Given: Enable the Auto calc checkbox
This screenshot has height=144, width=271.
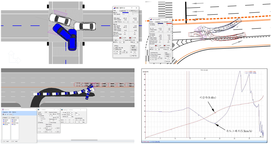Looking at the screenshot, I should tap(165, 61).
